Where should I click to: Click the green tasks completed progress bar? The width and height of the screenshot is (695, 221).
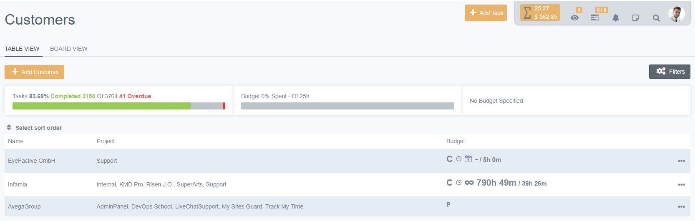pos(101,106)
